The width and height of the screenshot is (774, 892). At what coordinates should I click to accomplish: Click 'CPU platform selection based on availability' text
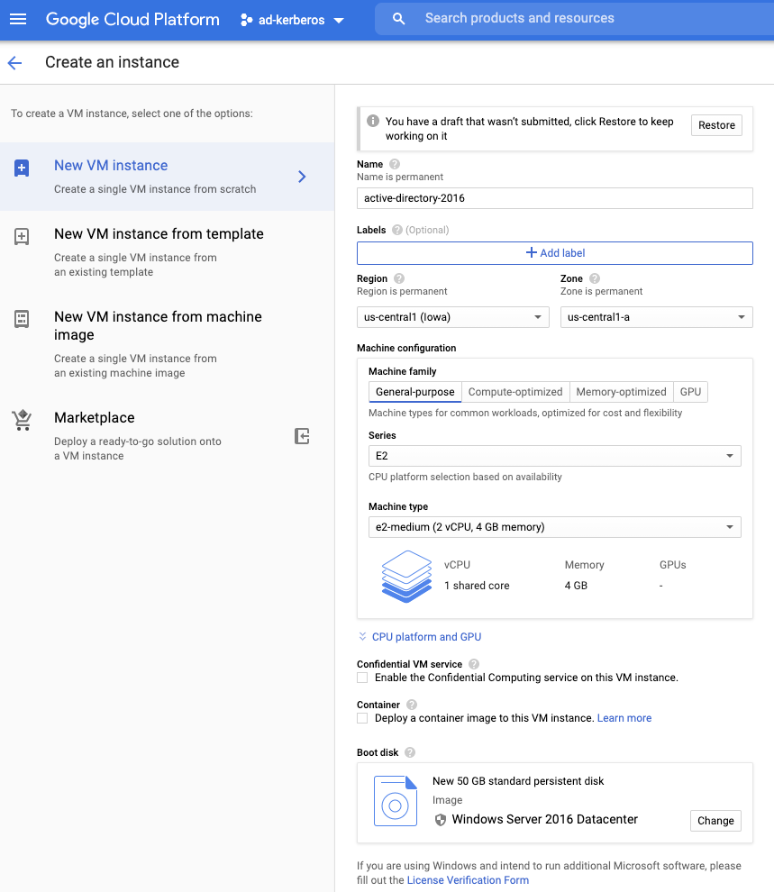pyautogui.click(x=465, y=478)
